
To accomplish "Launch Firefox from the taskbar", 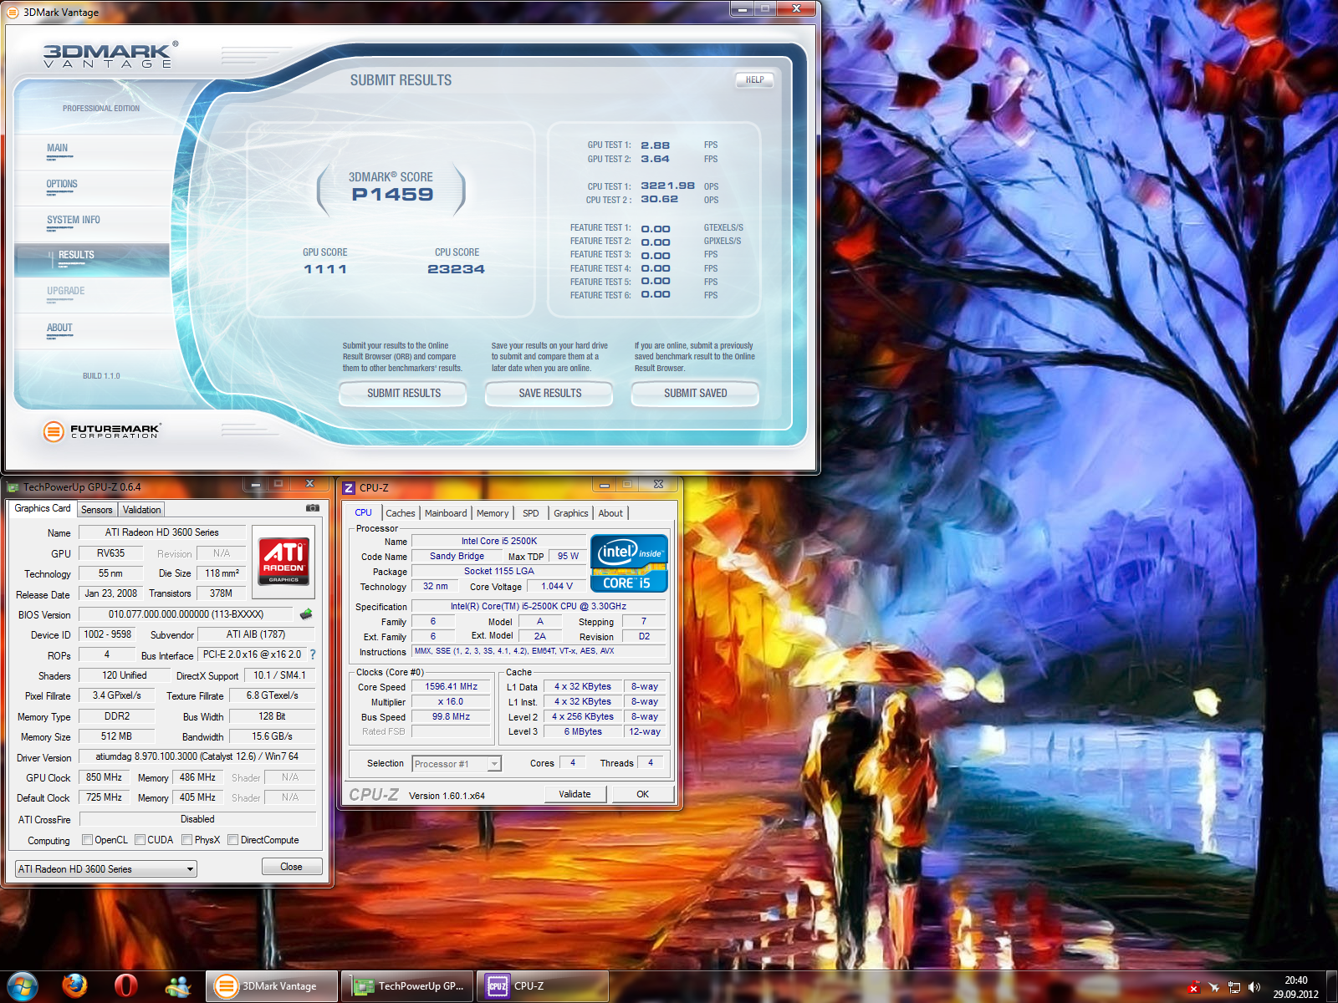I will click(x=74, y=986).
